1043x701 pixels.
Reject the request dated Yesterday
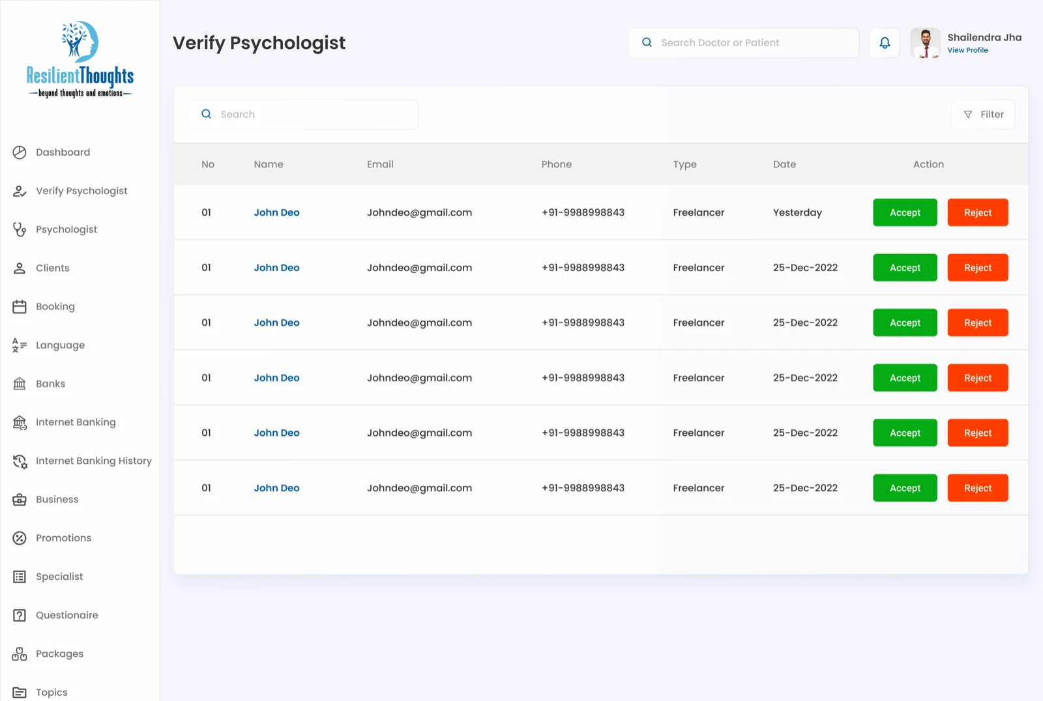click(978, 212)
